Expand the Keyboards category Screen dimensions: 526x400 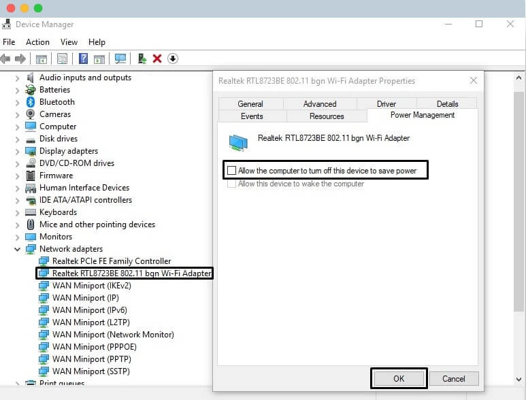[x=17, y=212]
